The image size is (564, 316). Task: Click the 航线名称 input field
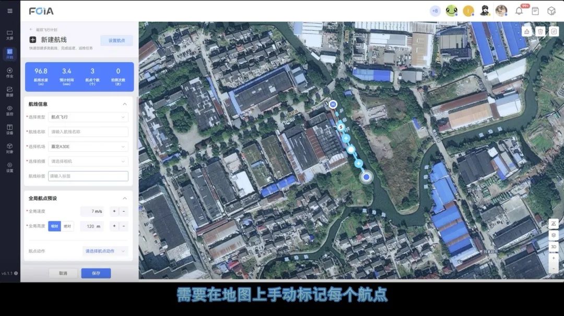click(x=88, y=132)
